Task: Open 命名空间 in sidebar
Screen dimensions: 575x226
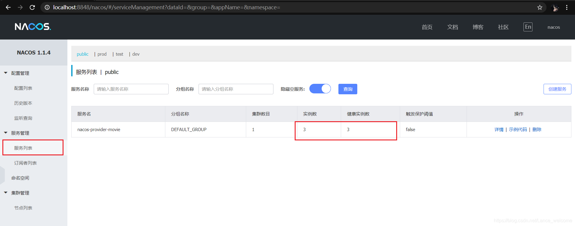Action: point(20,178)
